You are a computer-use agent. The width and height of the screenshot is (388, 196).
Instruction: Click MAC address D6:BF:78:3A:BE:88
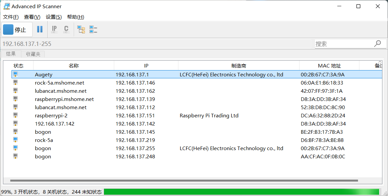322,140
